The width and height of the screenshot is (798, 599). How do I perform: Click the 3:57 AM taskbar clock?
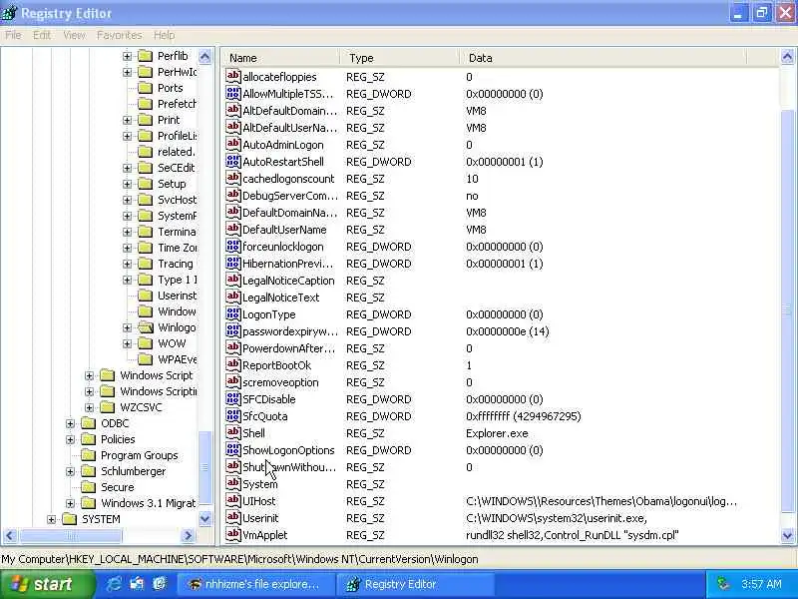[x=761, y=584]
